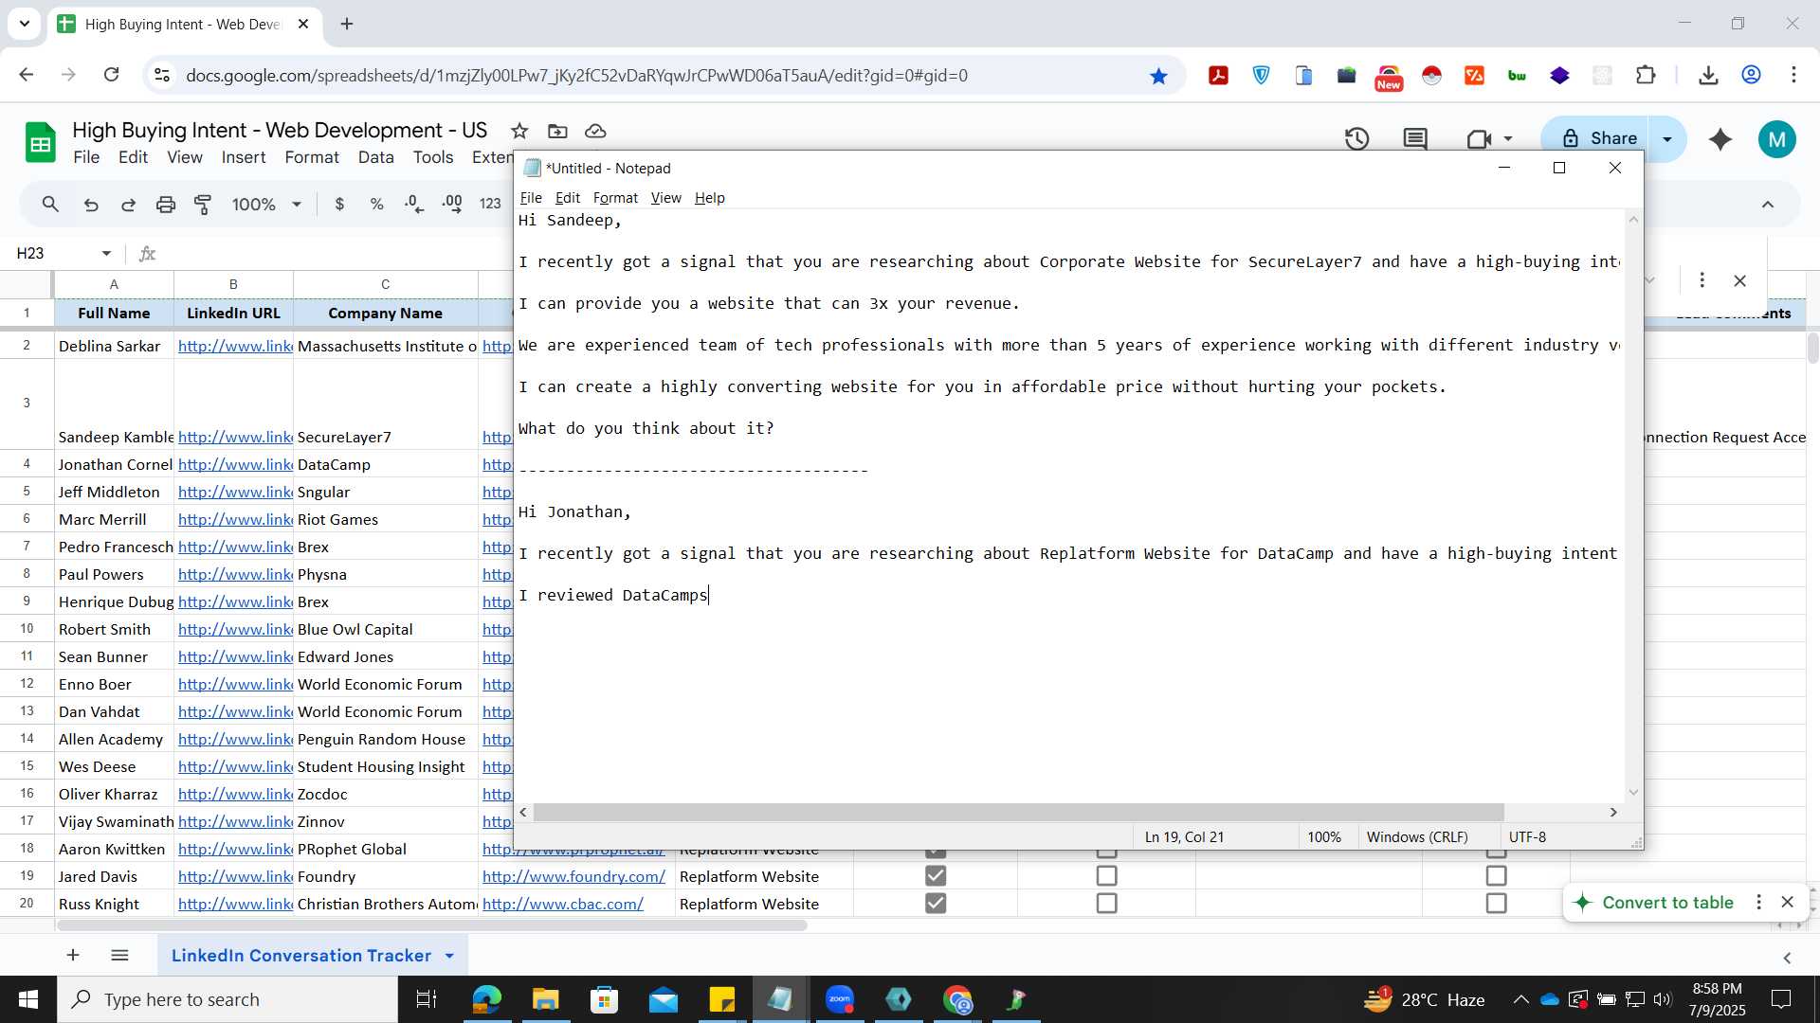
Task: Open the Meet camera dropdown
Action: click(1508, 138)
